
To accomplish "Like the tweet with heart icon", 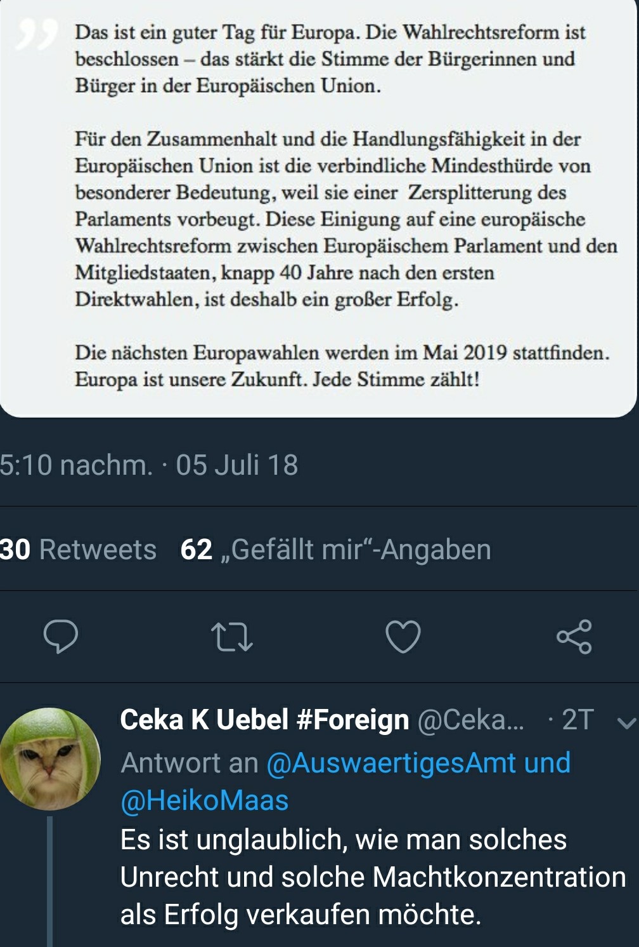I will (403, 637).
